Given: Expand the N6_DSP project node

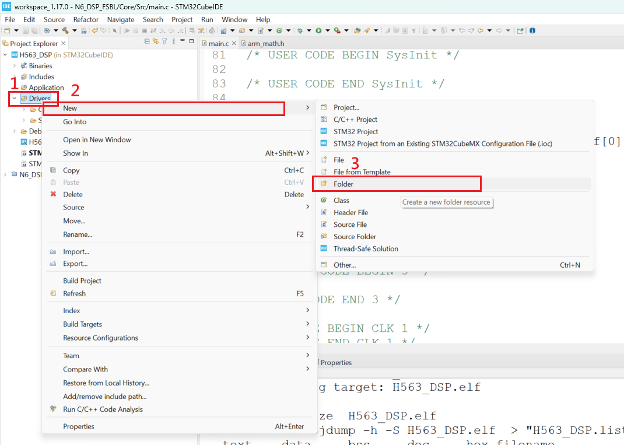Looking at the screenshot, I should (5, 174).
